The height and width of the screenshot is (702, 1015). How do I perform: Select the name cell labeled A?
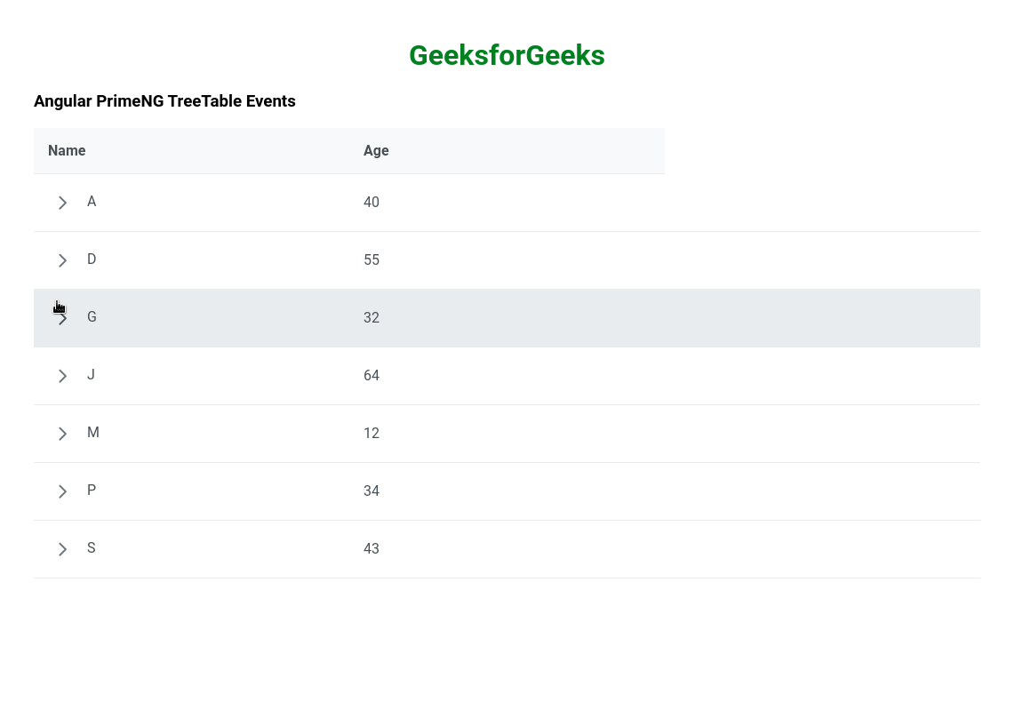click(x=92, y=202)
